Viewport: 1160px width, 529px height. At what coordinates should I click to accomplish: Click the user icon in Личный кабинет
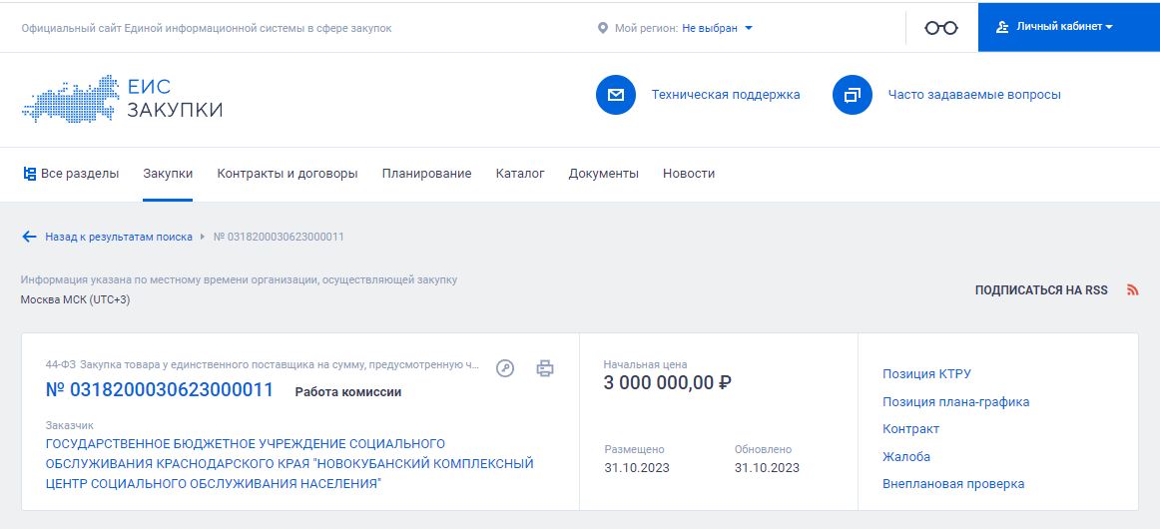(1002, 27)
